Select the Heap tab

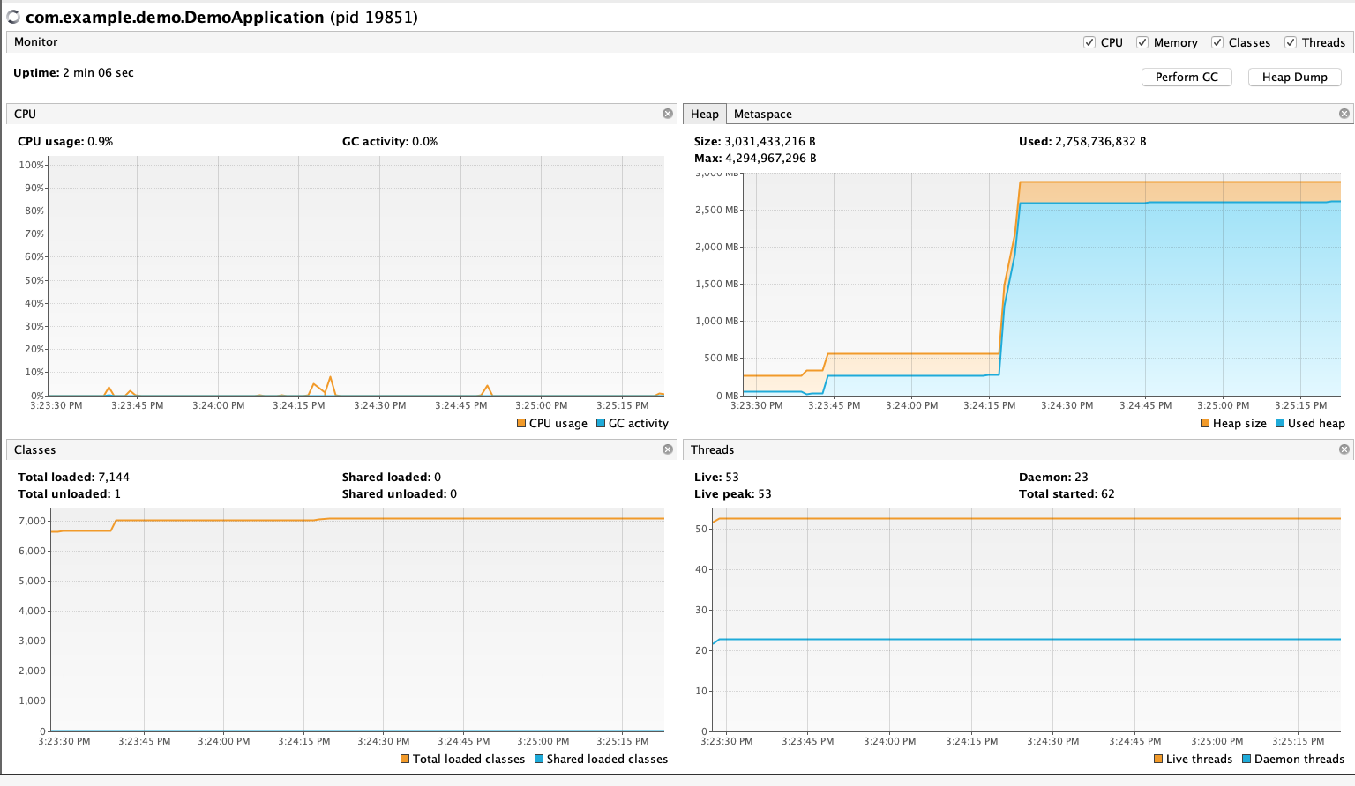point(704,114)
